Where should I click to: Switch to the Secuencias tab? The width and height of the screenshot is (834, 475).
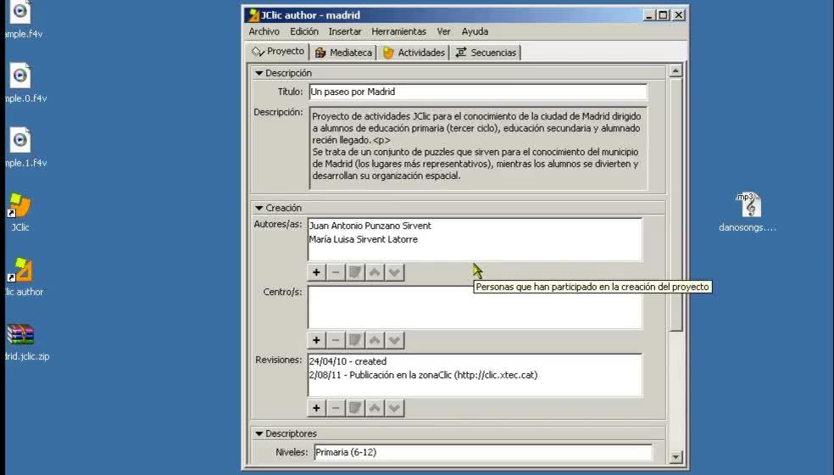tap(486, 53)
